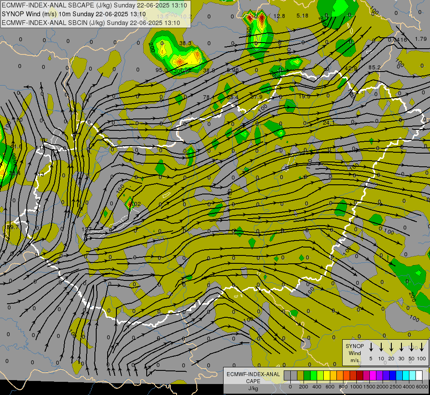Screen dimensions: 430x395
Task: Click the 42.9 value on the map
Action: (x=351, y=68)
